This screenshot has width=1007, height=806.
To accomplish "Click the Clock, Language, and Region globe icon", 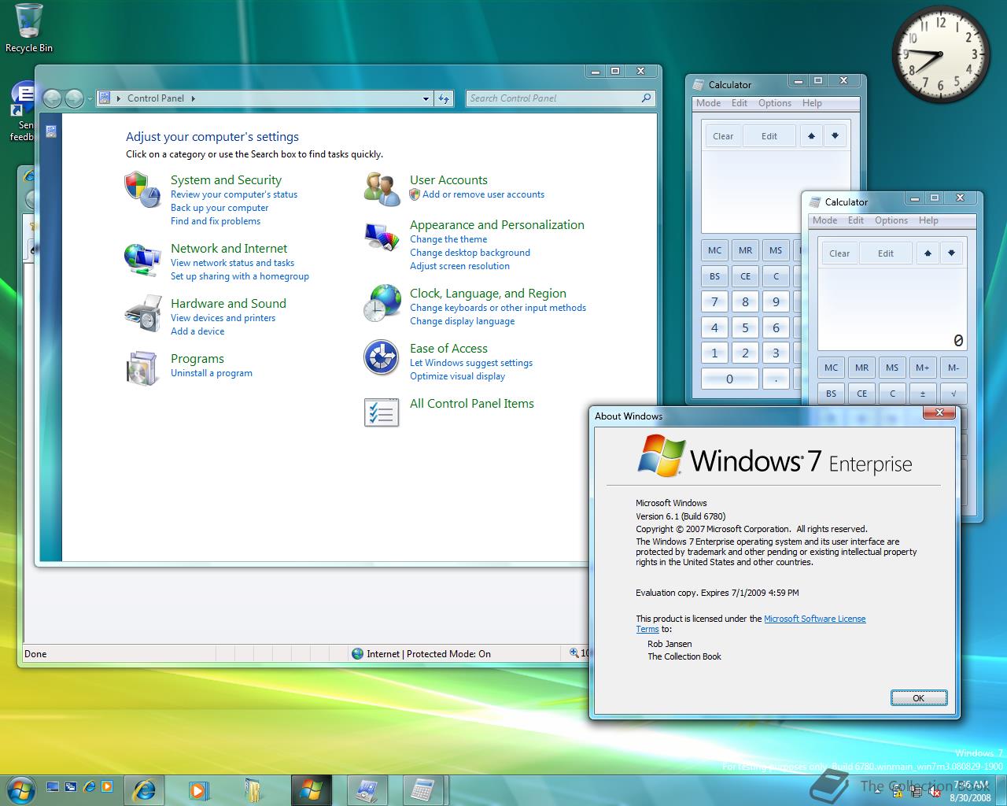I will pos(382,303).
